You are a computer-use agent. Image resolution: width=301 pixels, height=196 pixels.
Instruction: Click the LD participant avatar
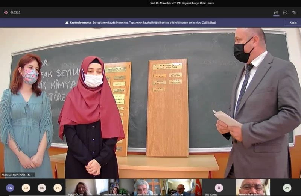click(x=26, y=188)
